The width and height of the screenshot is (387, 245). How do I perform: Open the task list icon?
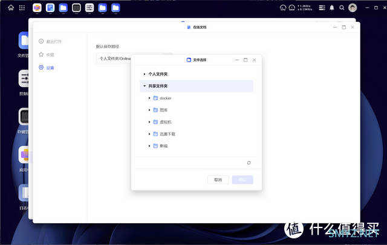point(322,8)
